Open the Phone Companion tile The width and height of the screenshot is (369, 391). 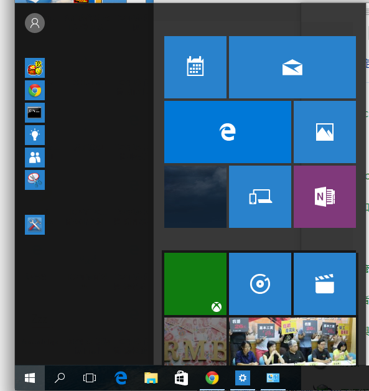[x=260, y=197]
